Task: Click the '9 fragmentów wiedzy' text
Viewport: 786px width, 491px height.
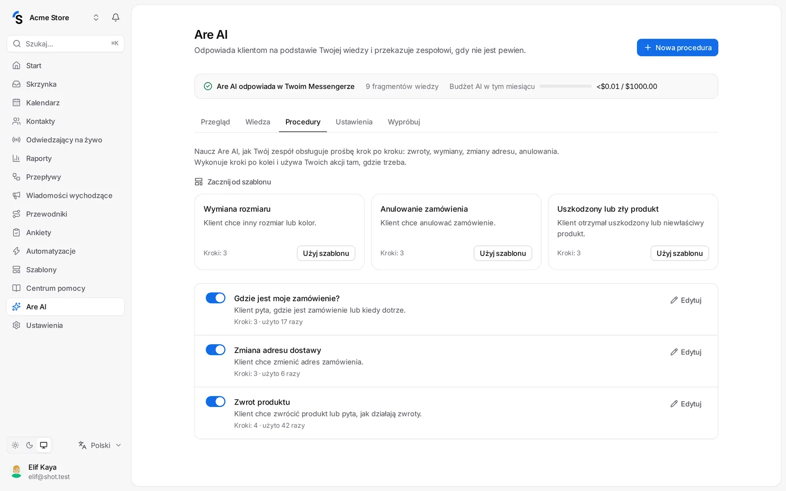Action: coord(402,86)
